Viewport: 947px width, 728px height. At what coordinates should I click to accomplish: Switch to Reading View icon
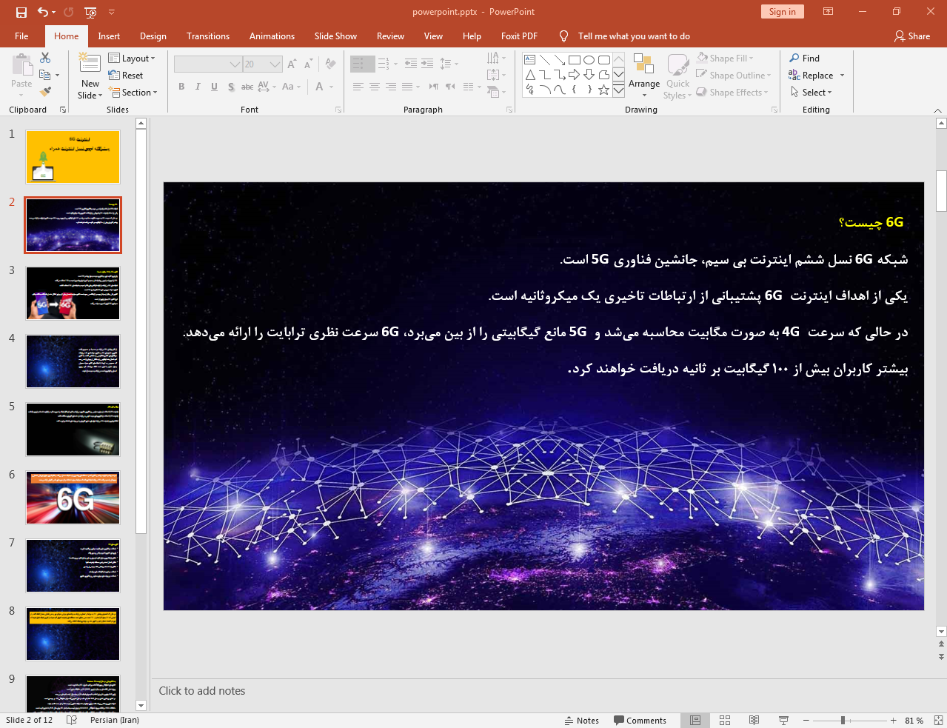pos(754,720)
